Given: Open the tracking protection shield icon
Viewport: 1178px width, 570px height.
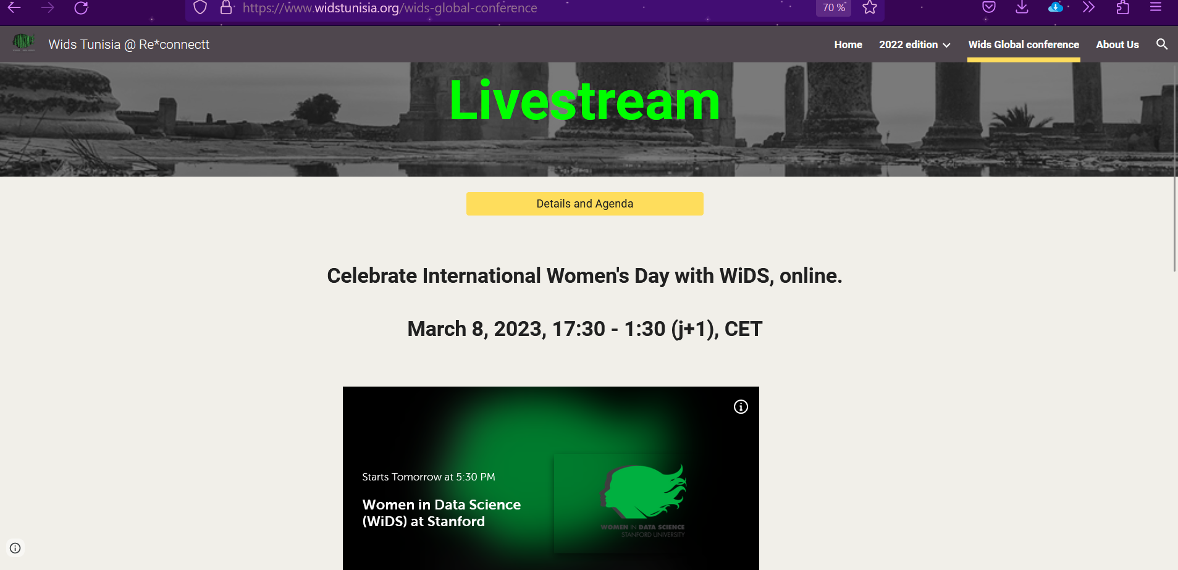Looking at the screenshot, I should click(x=200, y=7).
